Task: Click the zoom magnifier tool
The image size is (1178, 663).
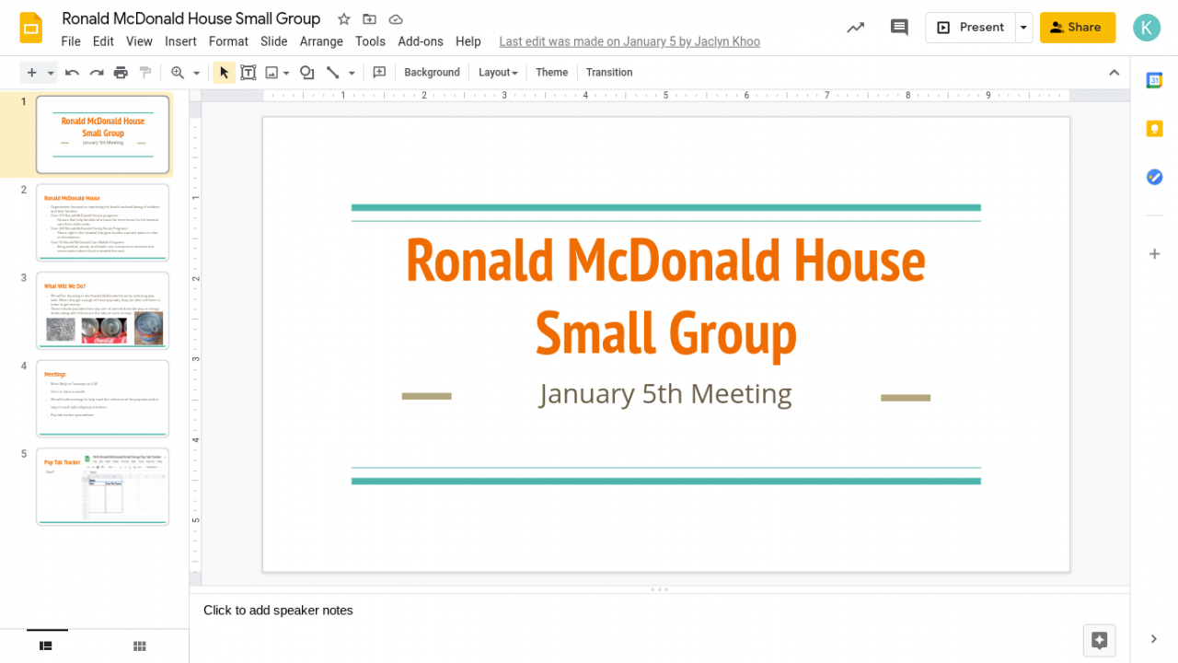Action: 178,73
